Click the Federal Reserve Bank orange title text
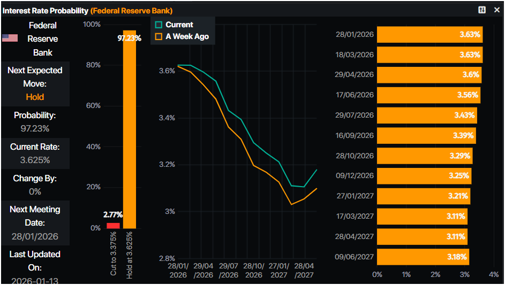505x285 pixels. (131, 10)
